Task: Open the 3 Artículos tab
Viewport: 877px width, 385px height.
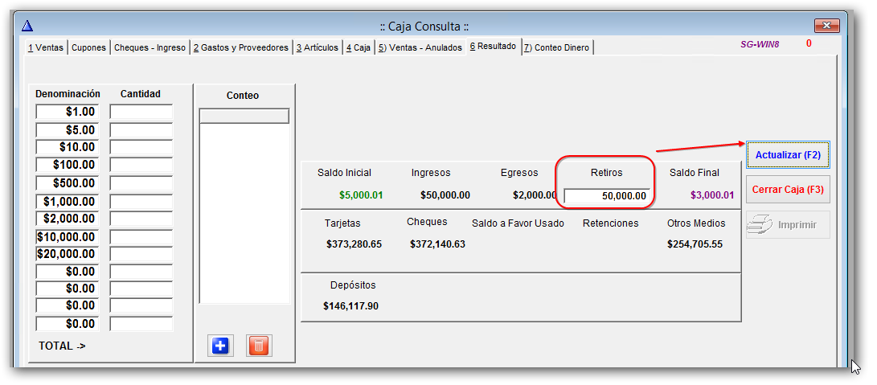Action: click(318, 48)
